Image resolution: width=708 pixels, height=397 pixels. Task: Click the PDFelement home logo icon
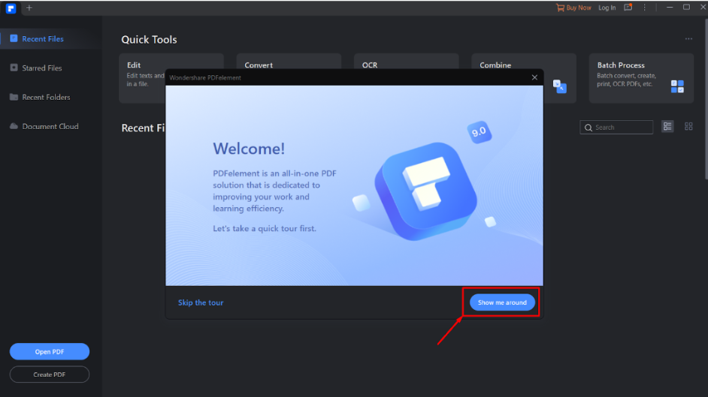pos(11,8)
